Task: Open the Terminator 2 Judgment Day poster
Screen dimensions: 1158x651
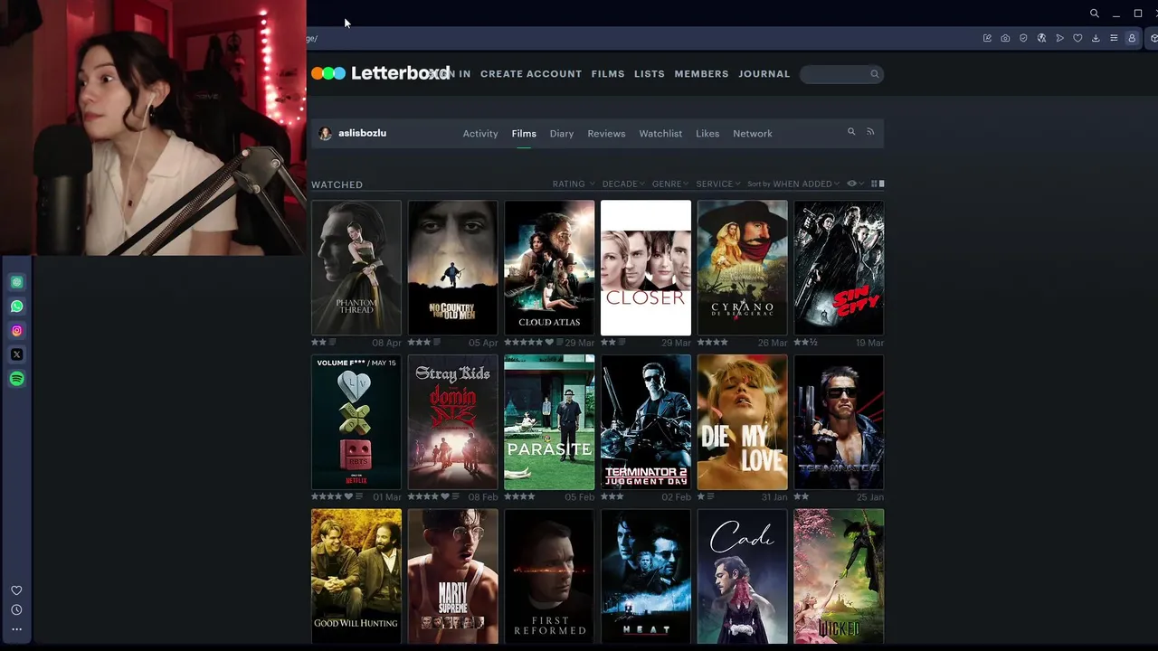Action: [x=646, y=422]
